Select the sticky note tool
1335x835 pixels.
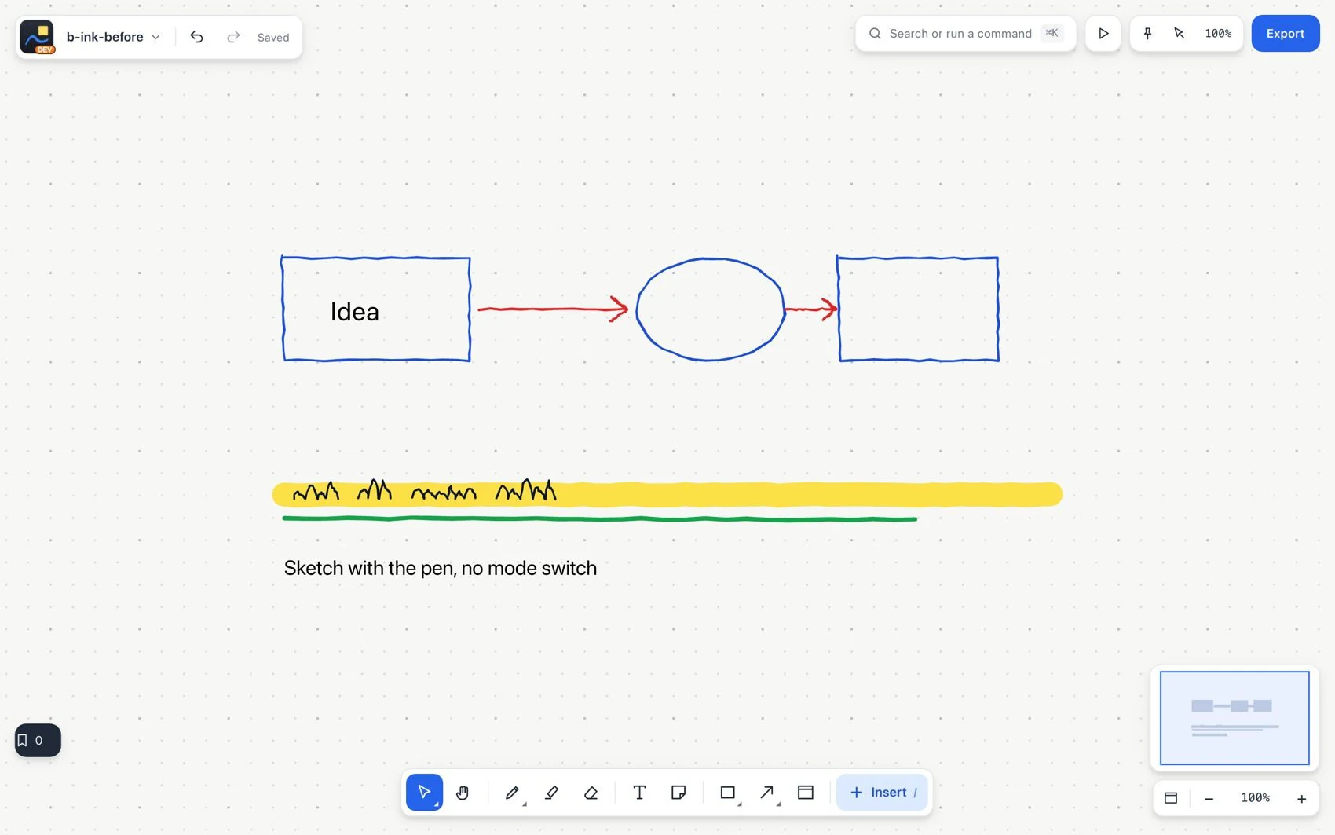point(678,793)
